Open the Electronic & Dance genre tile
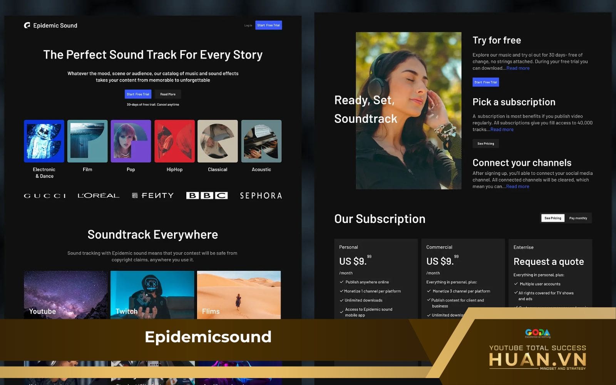The width and height of the screenshot is (616, 385). coord(44,141)
